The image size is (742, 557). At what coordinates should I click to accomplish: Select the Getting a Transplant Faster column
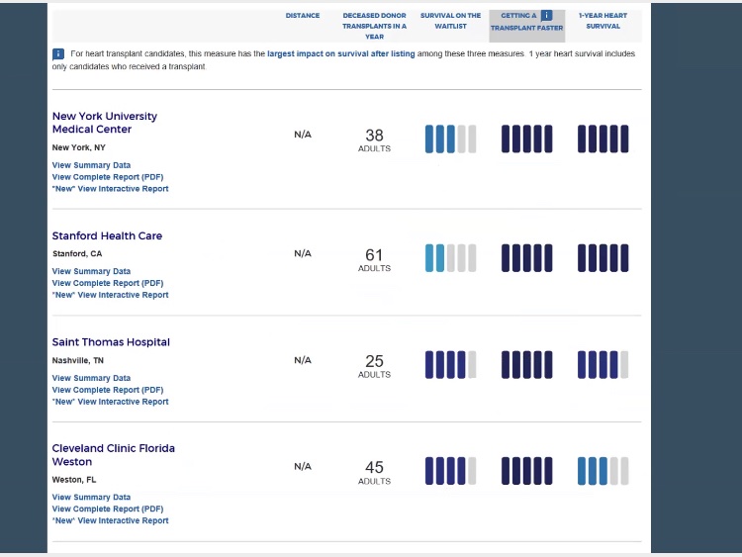[526, 26]
